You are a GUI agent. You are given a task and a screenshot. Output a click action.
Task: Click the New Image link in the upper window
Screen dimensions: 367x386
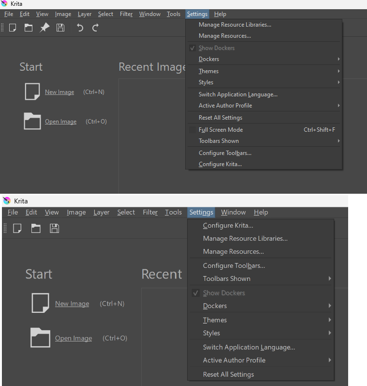(59, 92)
